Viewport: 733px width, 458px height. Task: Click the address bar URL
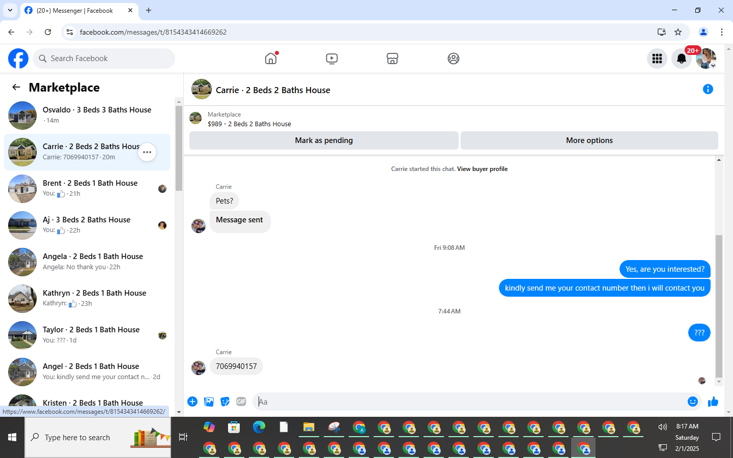[x=153, y=32]
